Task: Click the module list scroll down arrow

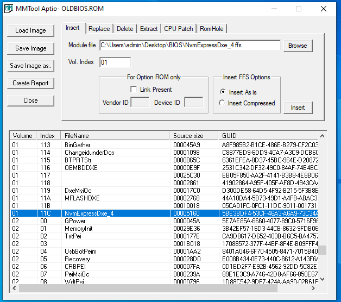Action: (323, 279)
